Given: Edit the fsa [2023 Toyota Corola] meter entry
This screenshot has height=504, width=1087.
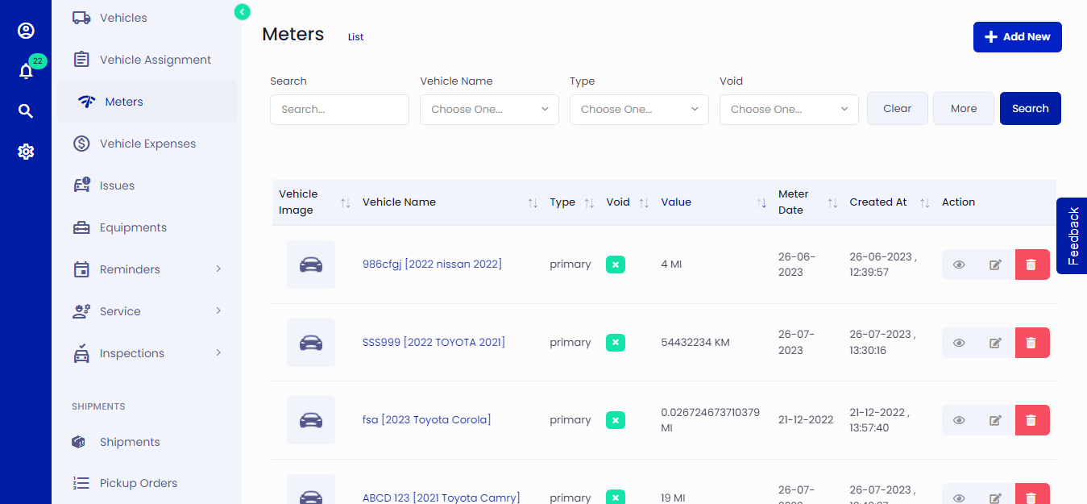Looking at the screenshot, I should [995, 419].
